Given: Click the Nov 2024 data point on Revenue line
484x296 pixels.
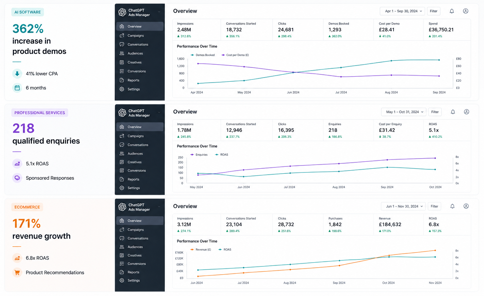Looking at the screenshot, I should click(x=435, y=251).
